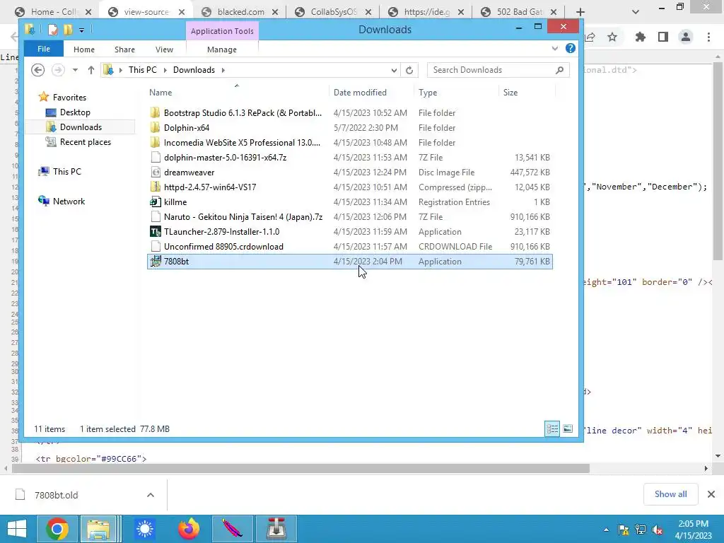Open Chrome profile avatar icon
The width and height of the screenshot is (724, 543).
click(686, 37)
